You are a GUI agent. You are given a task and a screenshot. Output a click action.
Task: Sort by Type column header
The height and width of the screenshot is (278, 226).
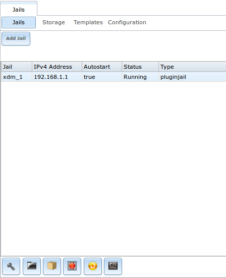click(x=192, y=67)
